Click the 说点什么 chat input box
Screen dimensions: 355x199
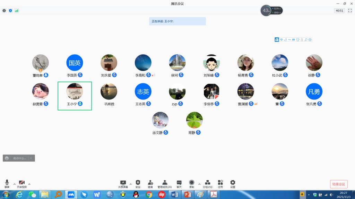click(19, 158)
